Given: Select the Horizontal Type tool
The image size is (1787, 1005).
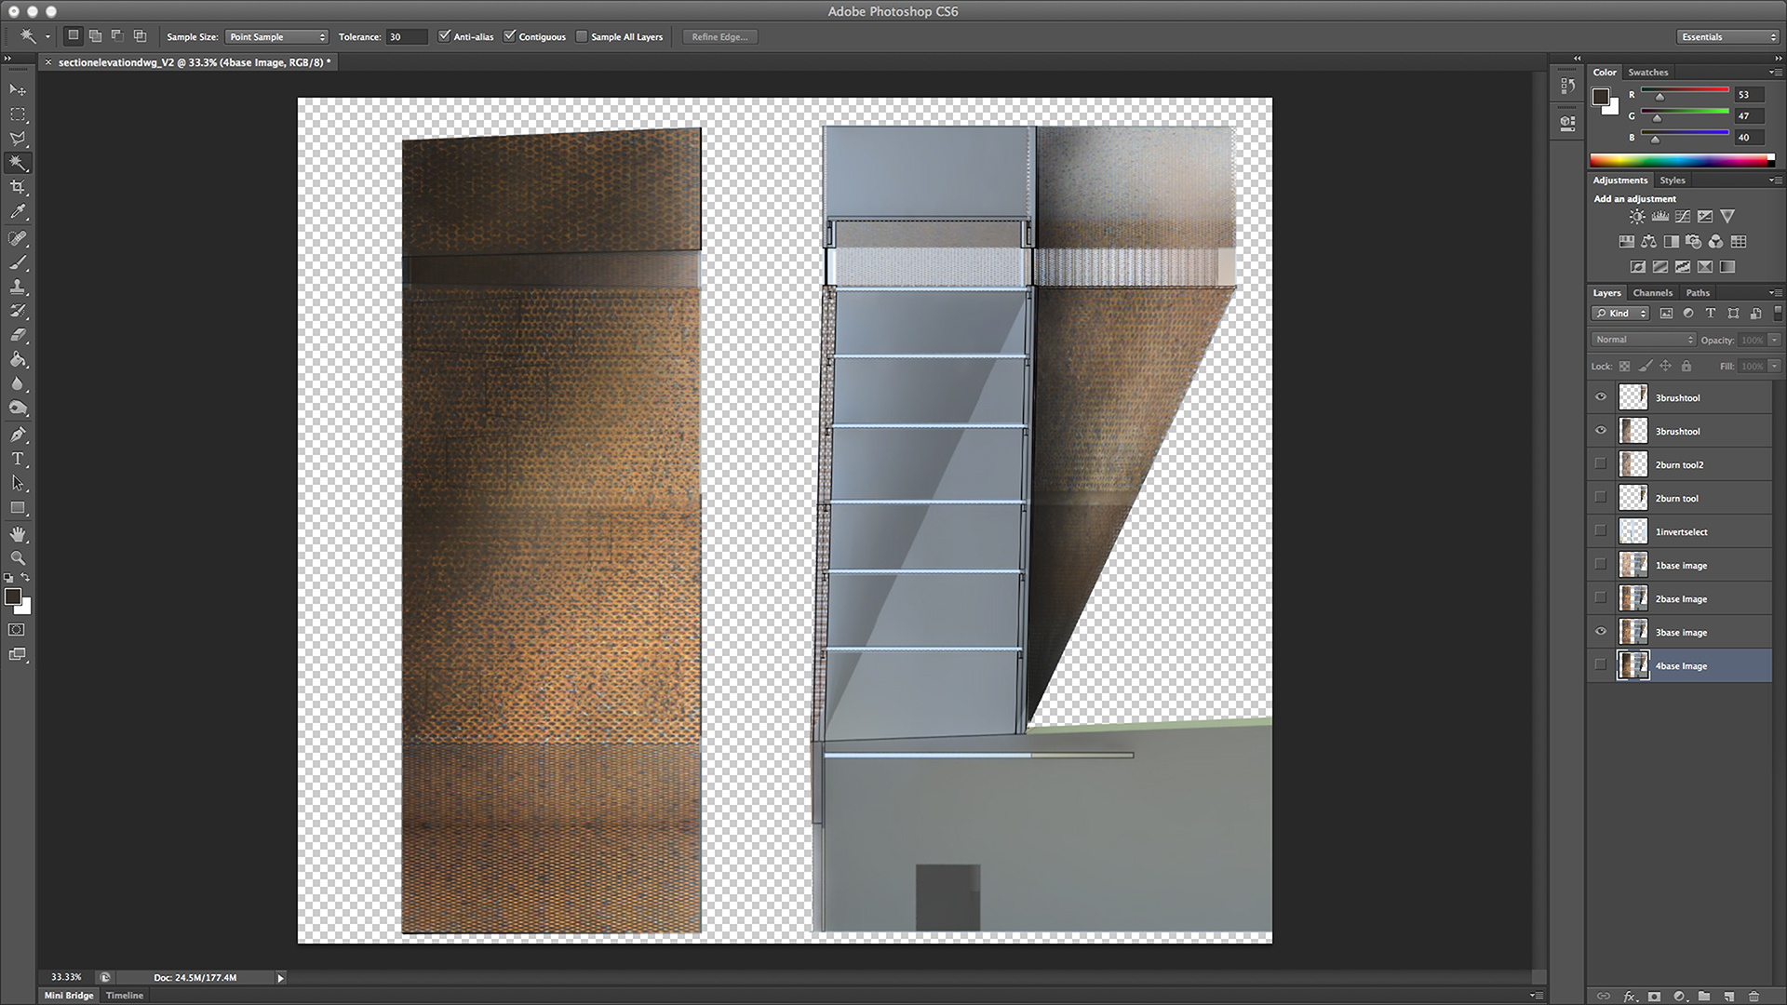Looking at the screenshot, I should (x=18, y=459).
